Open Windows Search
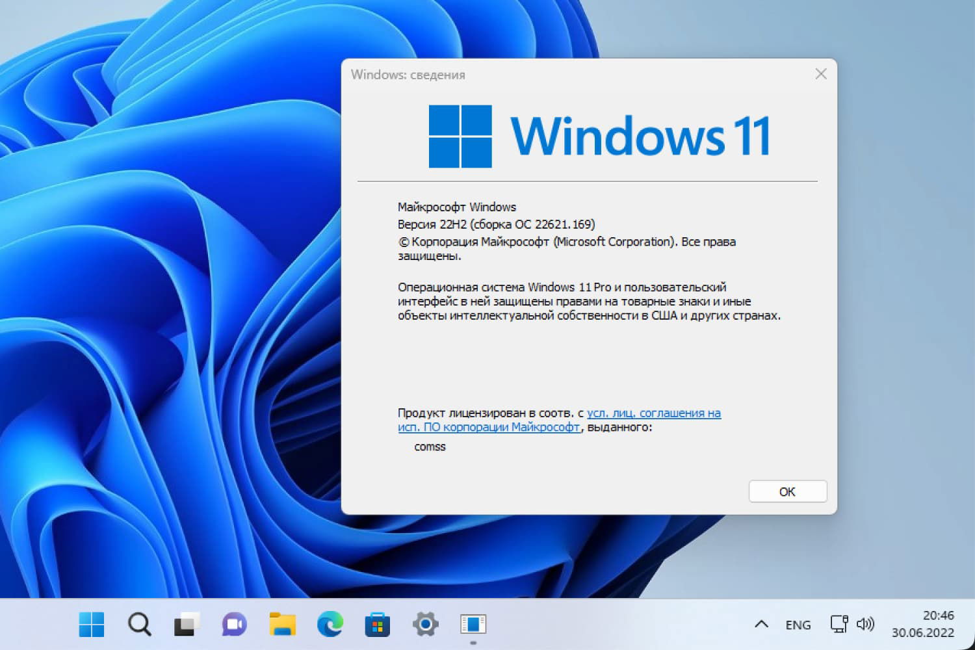 pos(139,624)
